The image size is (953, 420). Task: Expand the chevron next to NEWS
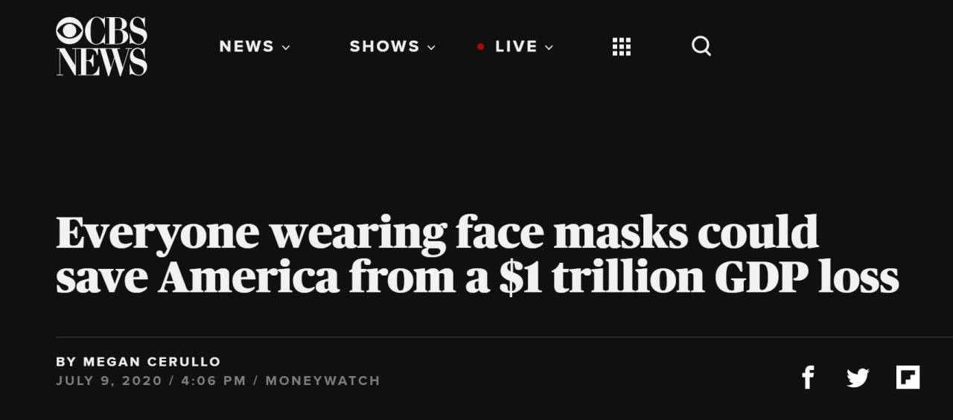coord(286,48)
